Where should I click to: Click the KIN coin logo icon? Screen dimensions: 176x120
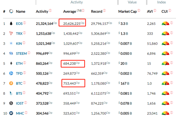click(x=11, y=43)
